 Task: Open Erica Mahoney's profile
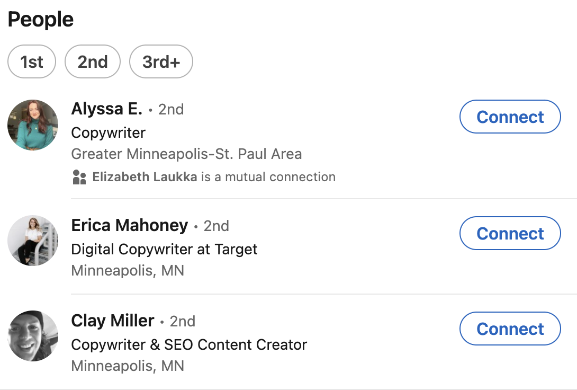coord(130,225)
